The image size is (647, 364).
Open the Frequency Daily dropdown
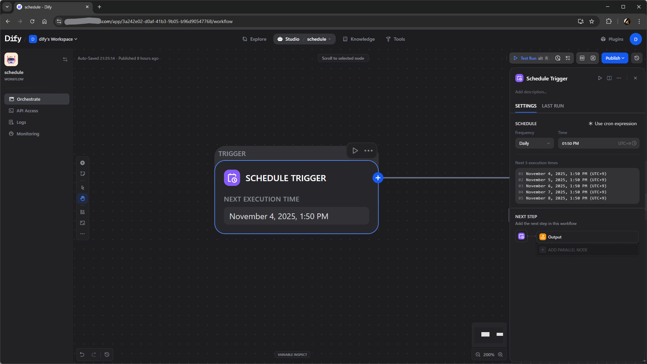point(534,143)
